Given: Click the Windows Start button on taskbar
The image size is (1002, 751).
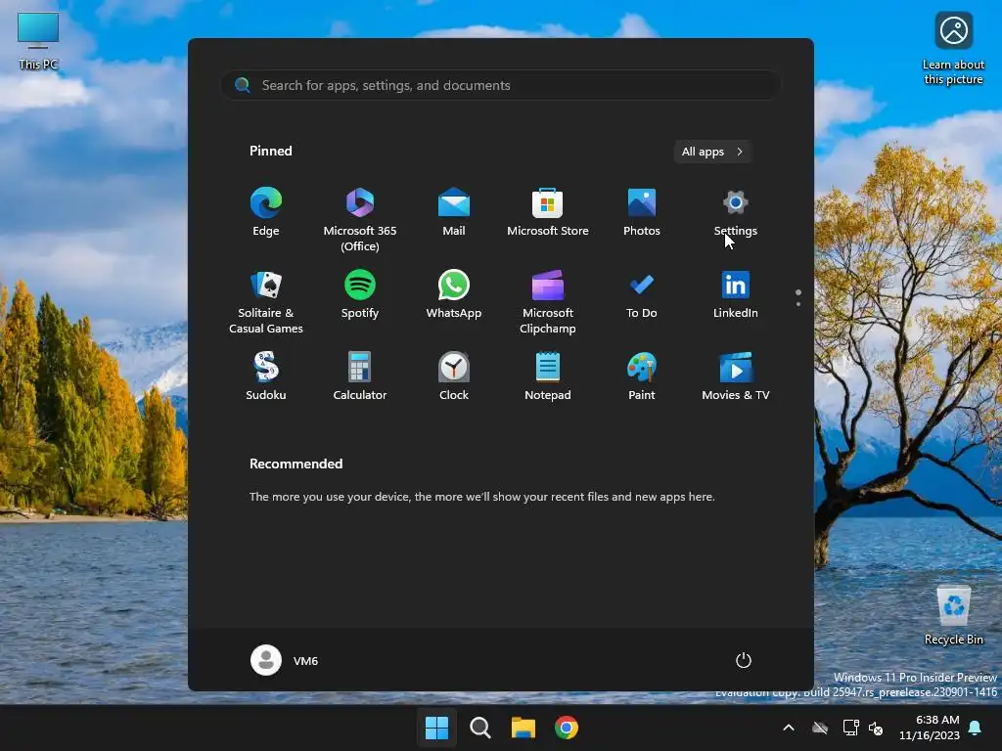Looking at the screenshot, I should tap(437, 728).
